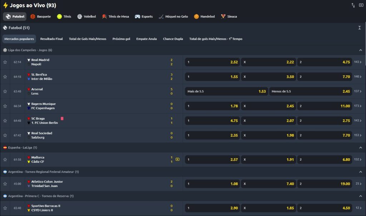Click the sort arrows icon at top right
366x216 pixels.
(x=353, y=5)
